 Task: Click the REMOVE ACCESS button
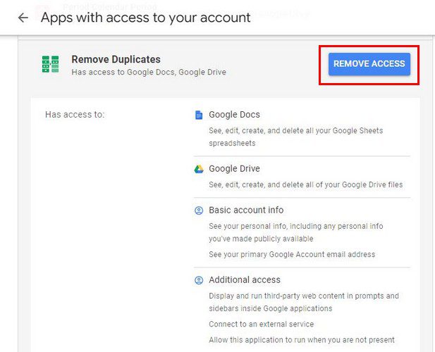(369, 64)
